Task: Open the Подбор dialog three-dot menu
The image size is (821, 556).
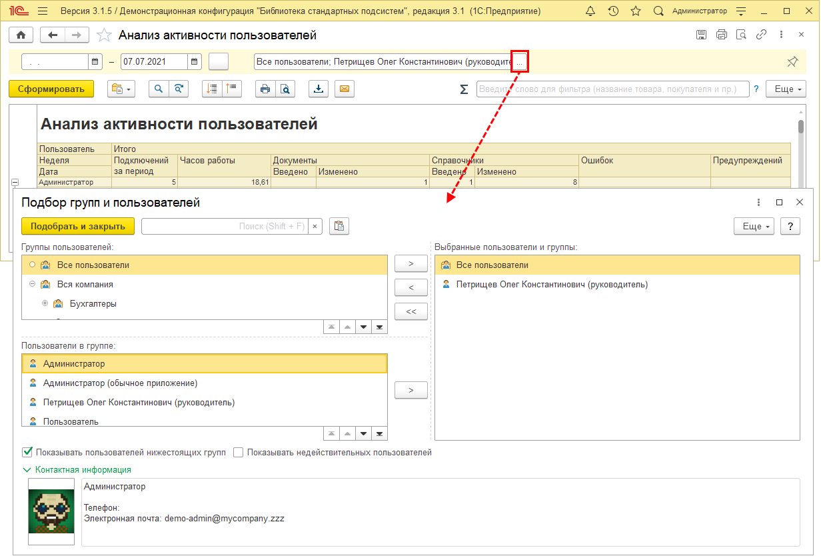Action: click(x=758, y=202)
